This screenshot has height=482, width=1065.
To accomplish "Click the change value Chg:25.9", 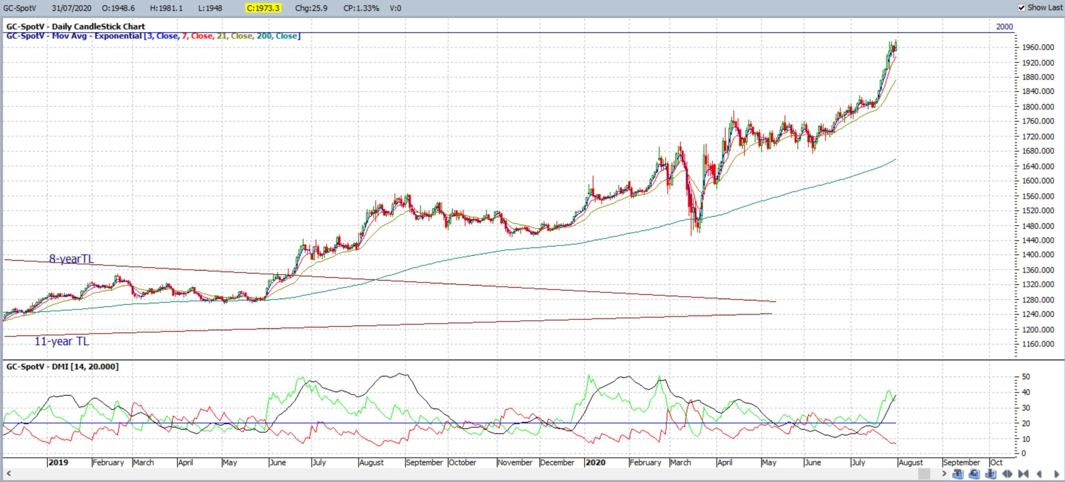I will [x=311, y=8].
